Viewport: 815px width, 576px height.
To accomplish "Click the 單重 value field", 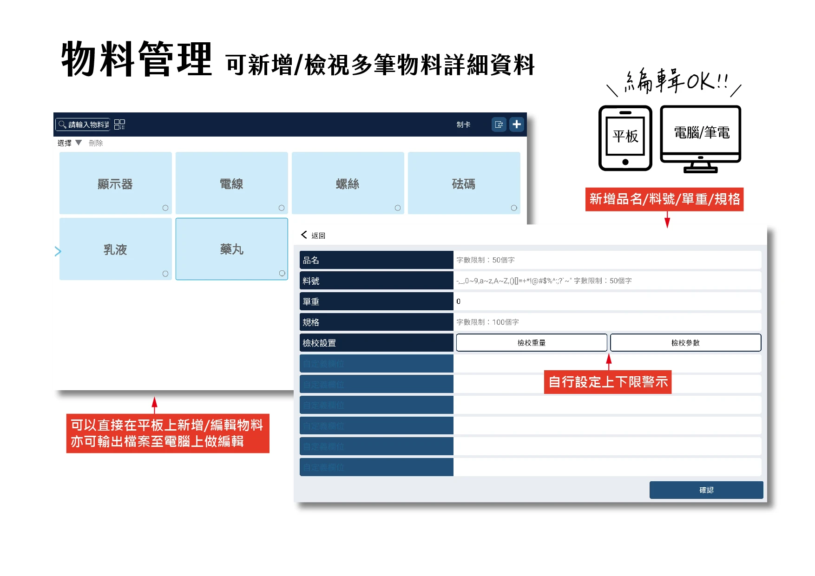I will [x=607, y=301].
